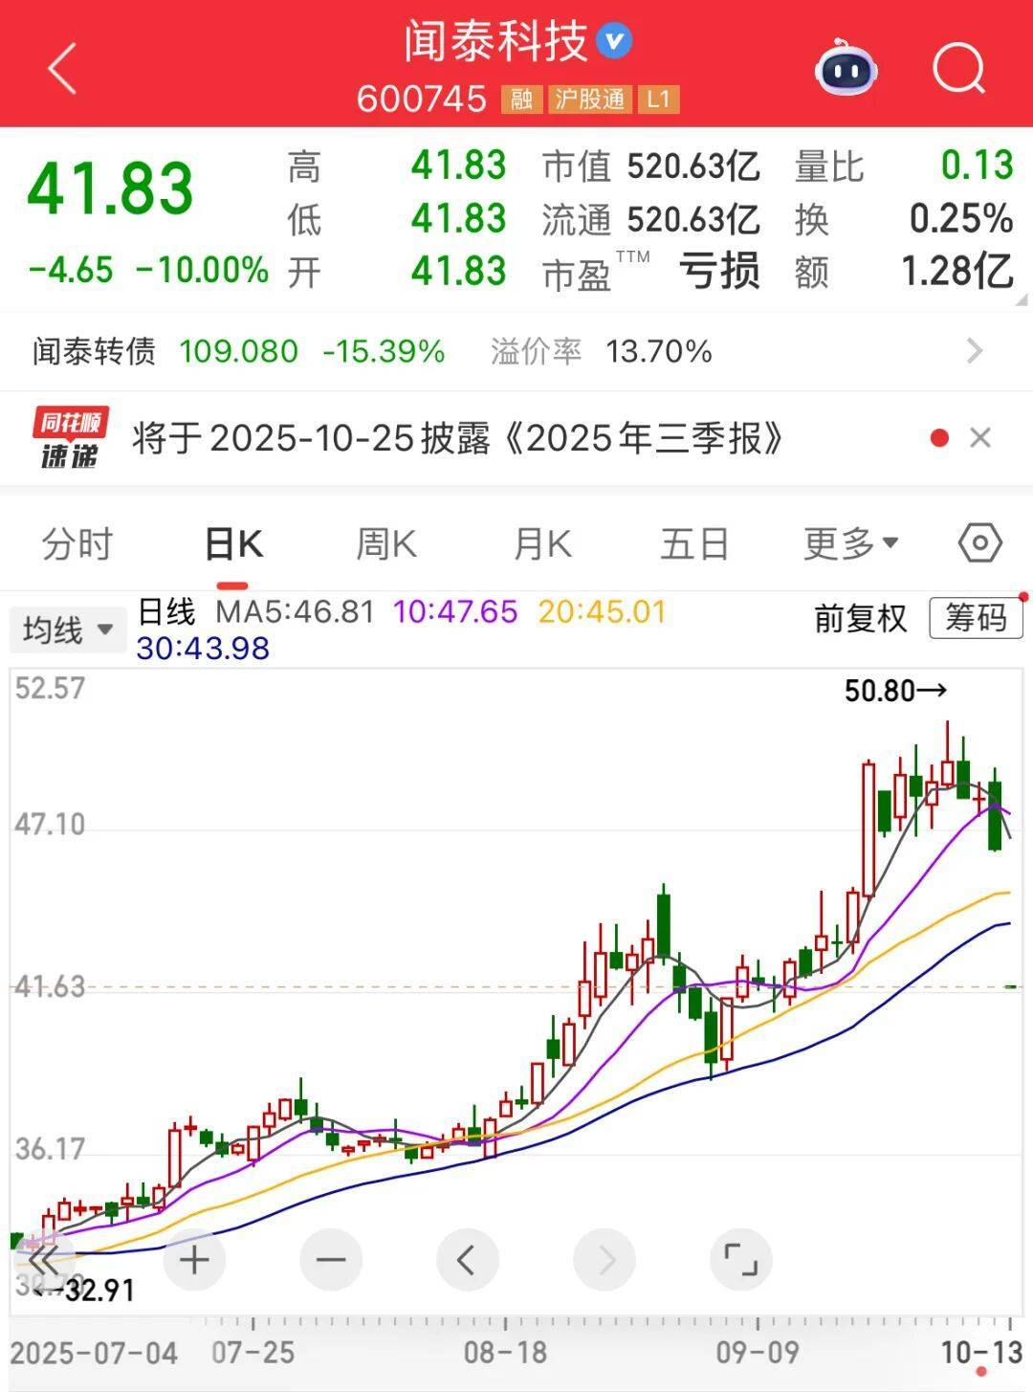
Task: Toggle the 融 margin trading tag
Action: pos(522,99)
